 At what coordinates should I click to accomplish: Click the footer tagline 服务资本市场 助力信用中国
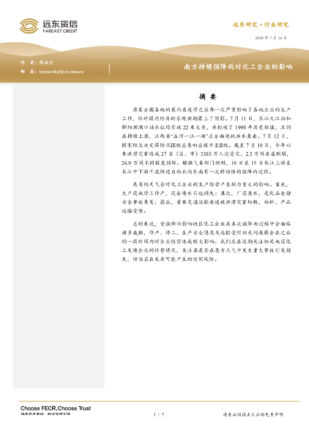(45, 414)
